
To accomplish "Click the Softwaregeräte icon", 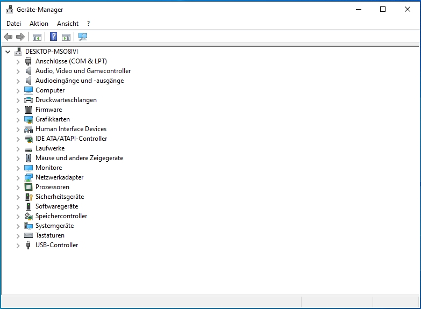I will 28,206.
